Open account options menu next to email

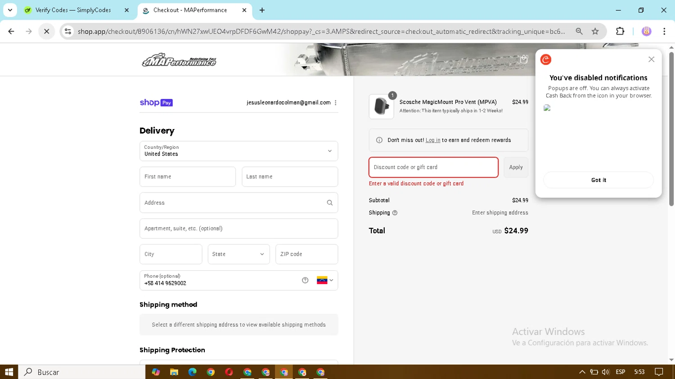point(336,103)
